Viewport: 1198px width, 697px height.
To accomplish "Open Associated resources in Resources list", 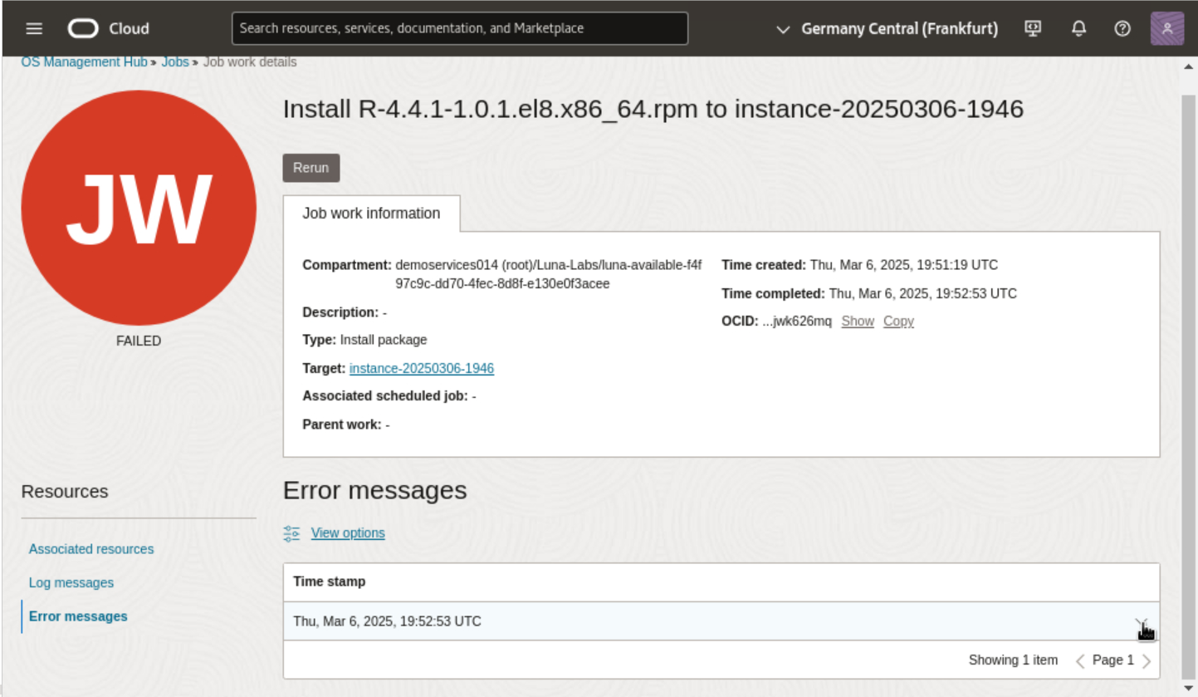I will [x=91, y=549].
